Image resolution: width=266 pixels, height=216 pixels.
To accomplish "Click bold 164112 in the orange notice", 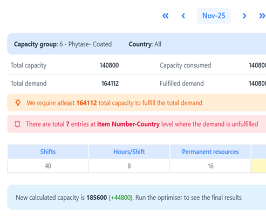I will pyautogui.click(x=86, y=103).
